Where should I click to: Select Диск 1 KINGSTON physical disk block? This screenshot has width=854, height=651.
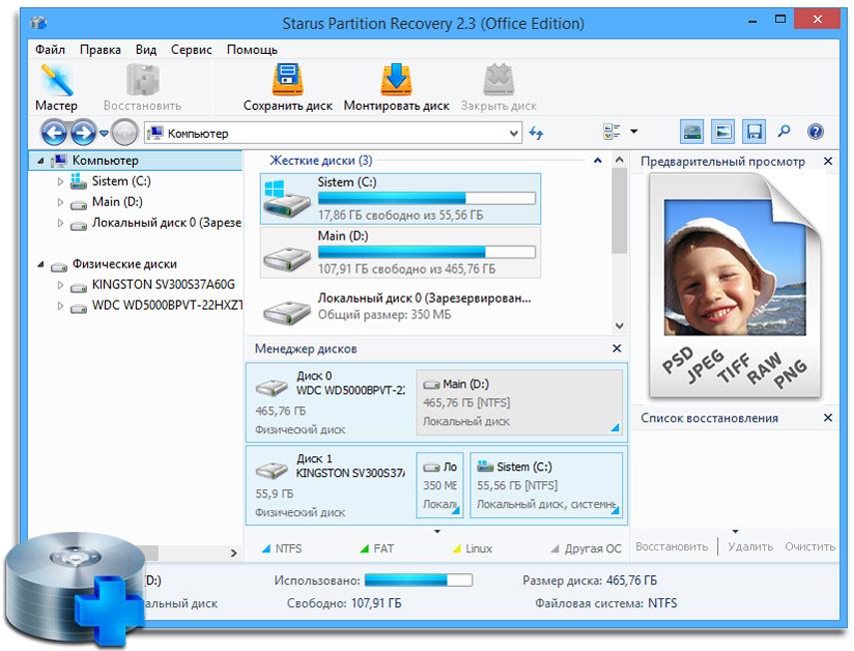click(x=332, y=485)
